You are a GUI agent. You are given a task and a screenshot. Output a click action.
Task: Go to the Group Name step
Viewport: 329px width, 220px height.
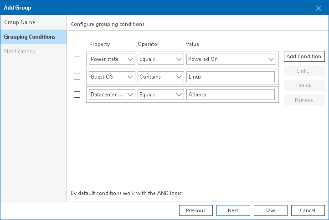(20, 22)
